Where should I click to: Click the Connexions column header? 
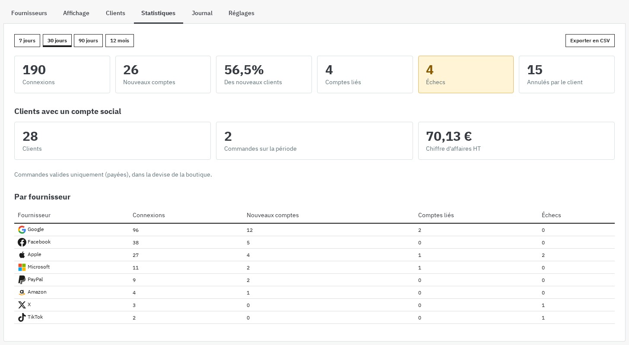[x=149, y=215]
